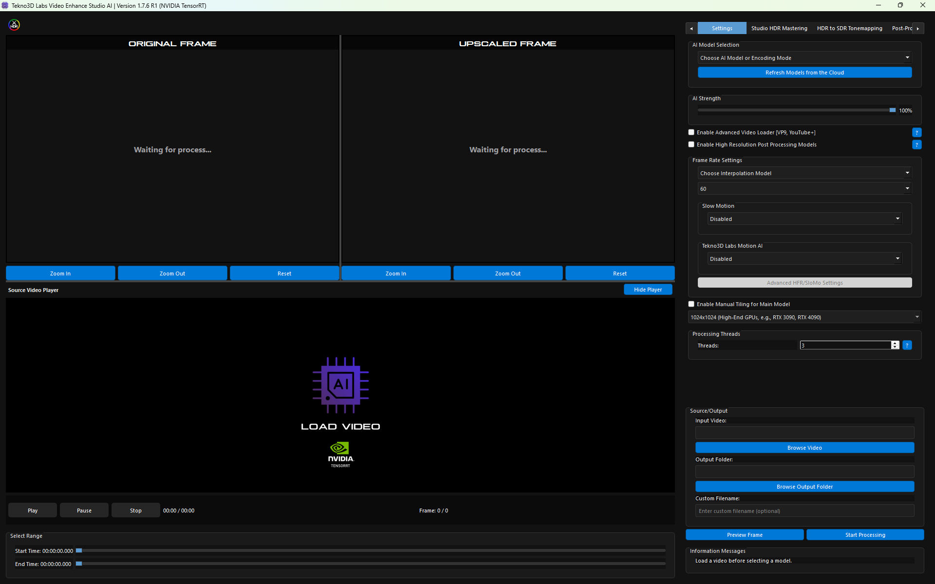Click the Start Time range slider
Image resolution: width=935 pixels, height=584 pixels.
point(371,550)
